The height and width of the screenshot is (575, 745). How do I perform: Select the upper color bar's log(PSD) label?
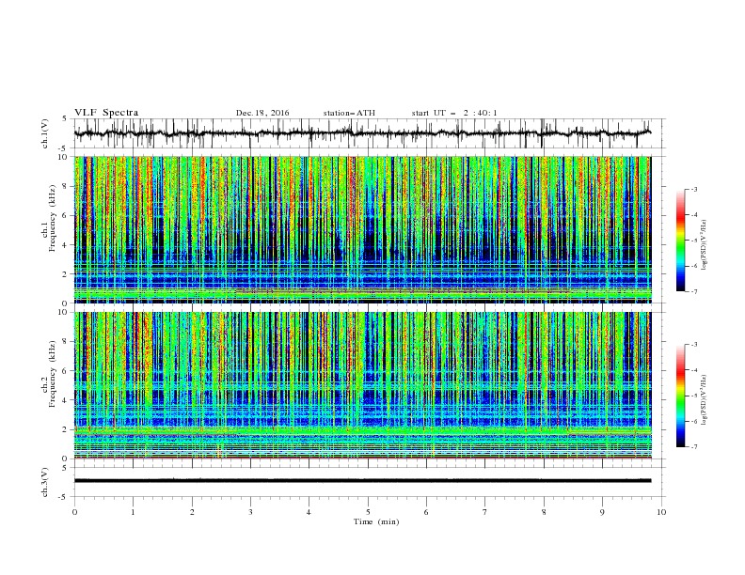(705, 245)
